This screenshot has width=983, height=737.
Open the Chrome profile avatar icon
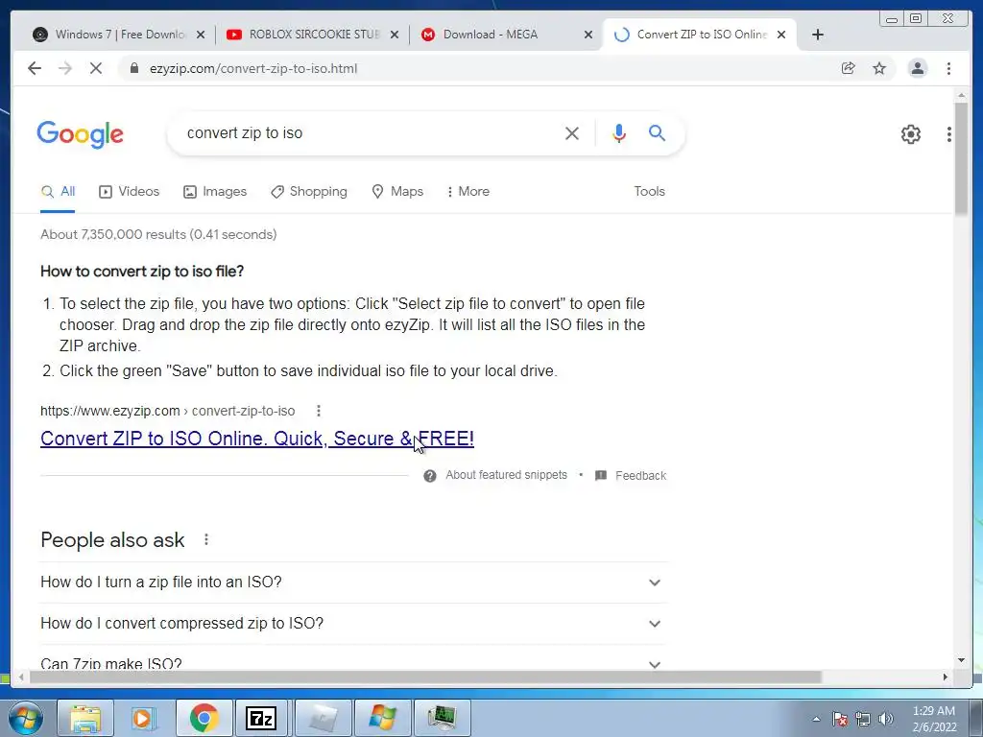coord(917,68)
